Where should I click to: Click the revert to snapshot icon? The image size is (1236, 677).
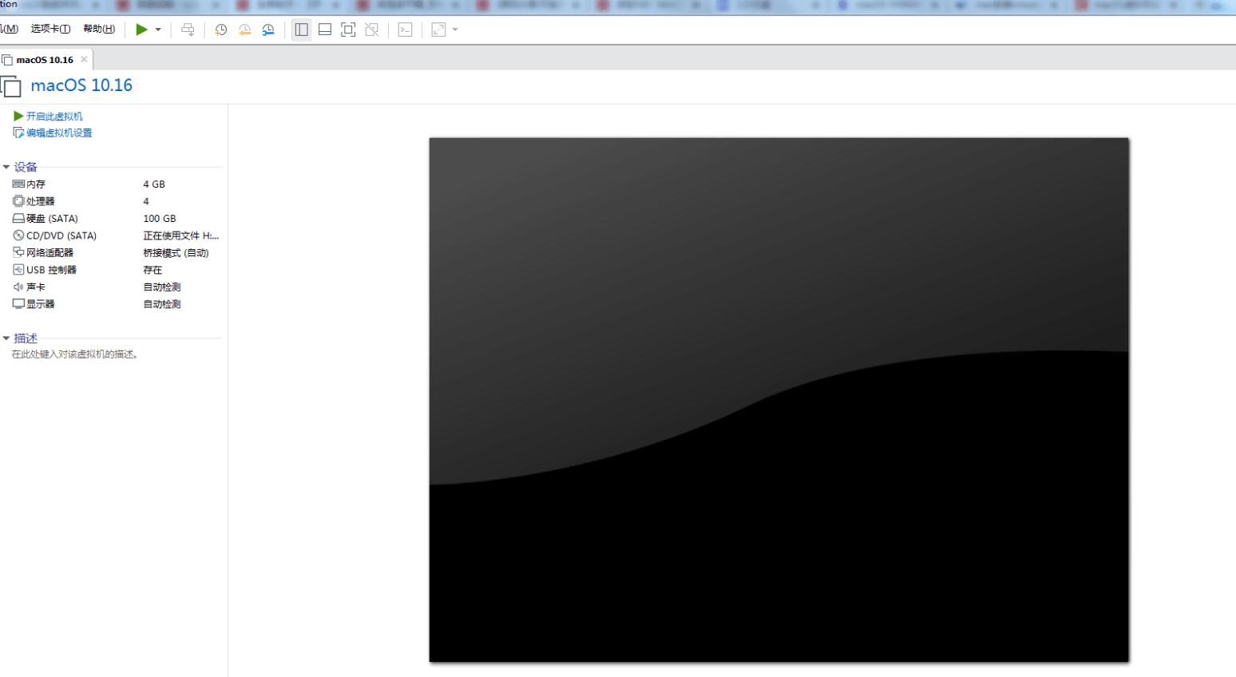click(x=244, y=30)
